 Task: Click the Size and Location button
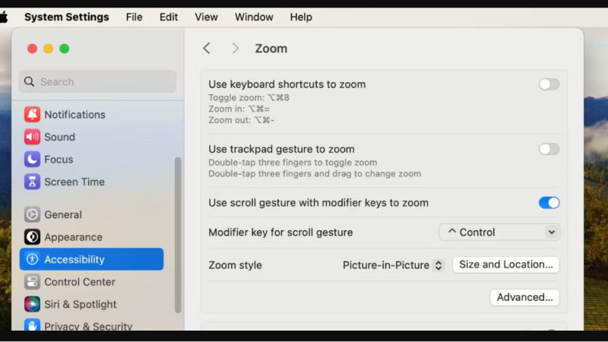505,264
